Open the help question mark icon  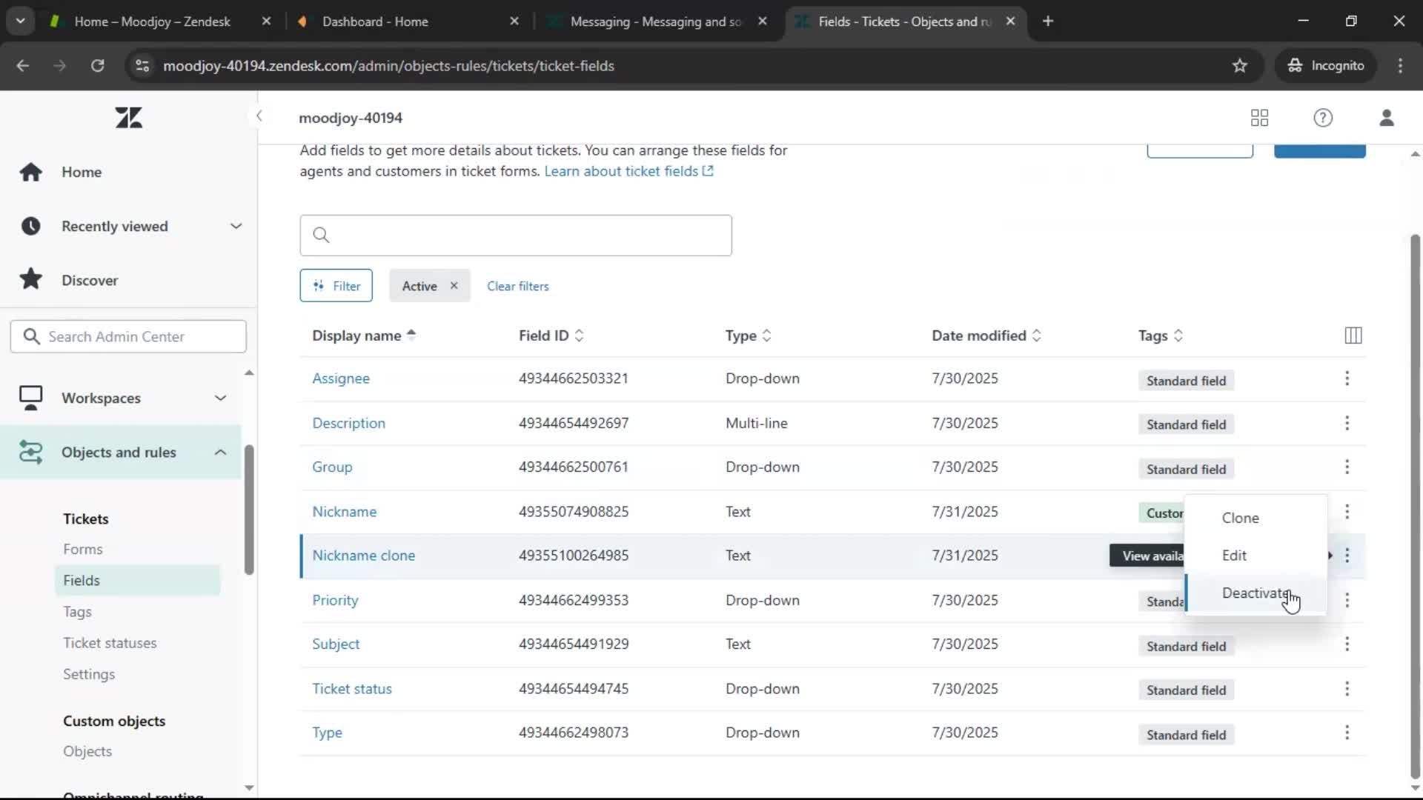click(1323, 118)
